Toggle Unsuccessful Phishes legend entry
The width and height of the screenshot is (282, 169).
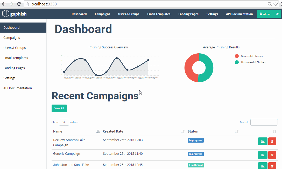coord(250,62)
